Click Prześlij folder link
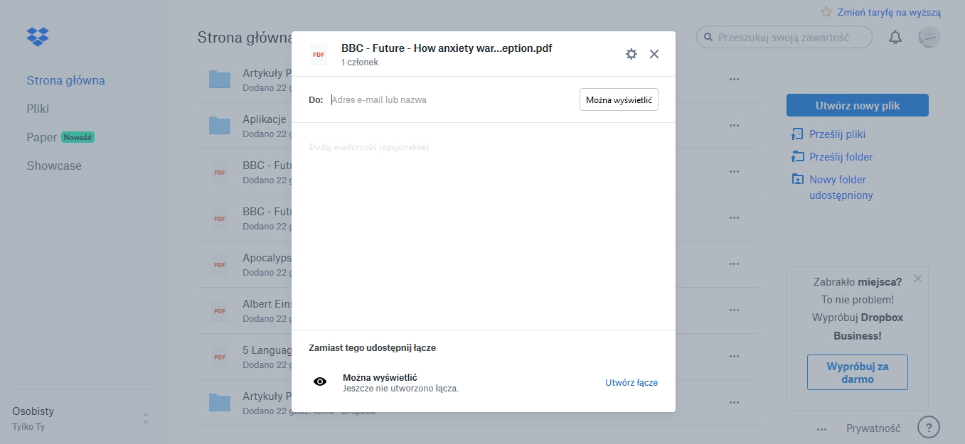The width and height of the screenshot is (965, 444). 841,157
